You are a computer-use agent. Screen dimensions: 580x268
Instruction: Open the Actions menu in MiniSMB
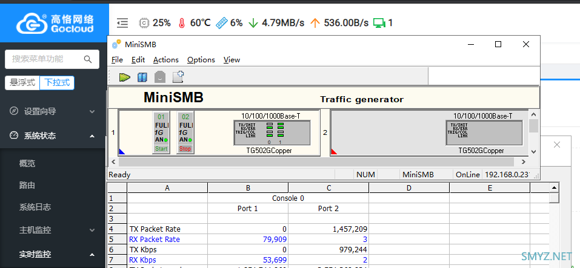165,60
